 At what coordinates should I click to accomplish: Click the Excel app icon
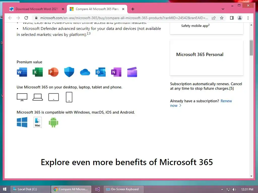tap(38, 72)
